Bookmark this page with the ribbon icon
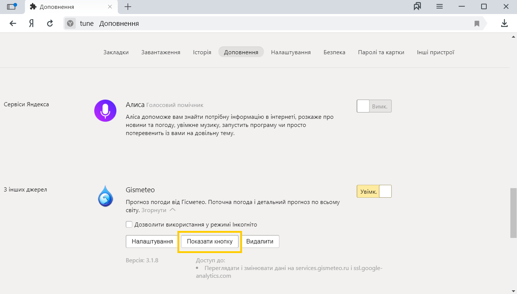This screenshot has width=517, height=294. pos(477,24)
